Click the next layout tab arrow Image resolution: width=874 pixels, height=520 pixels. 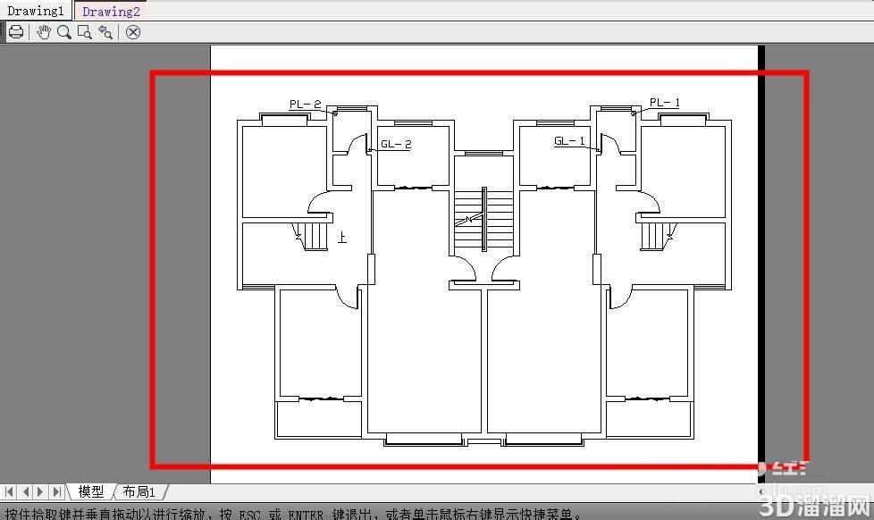[x=40, y=491]
